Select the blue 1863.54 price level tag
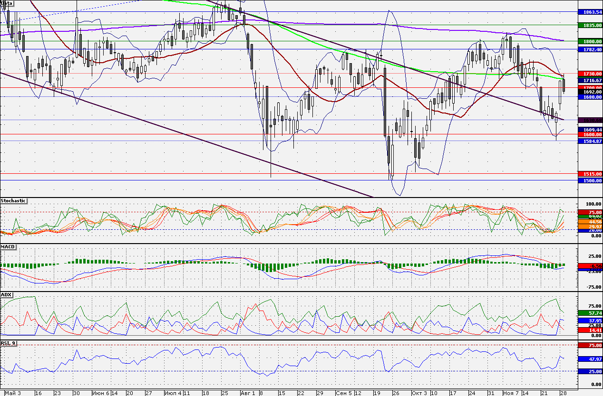Image resolution: width=603 pixels, height=396 pixels. pos(590,12)
